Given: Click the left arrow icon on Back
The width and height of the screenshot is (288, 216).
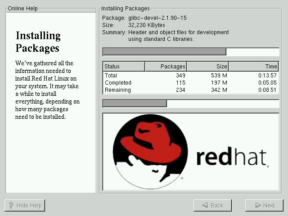Looking at the screenshot, I should point(205,206).
